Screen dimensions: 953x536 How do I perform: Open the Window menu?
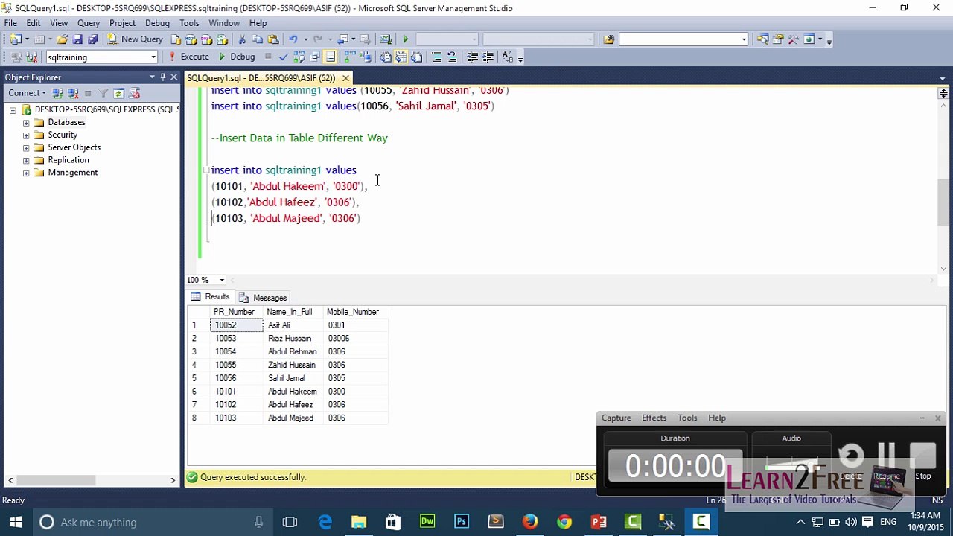(224, 23)
